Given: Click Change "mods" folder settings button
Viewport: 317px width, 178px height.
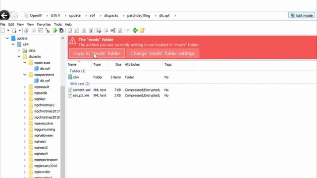Looking at the screenshot, I should 162,53.
